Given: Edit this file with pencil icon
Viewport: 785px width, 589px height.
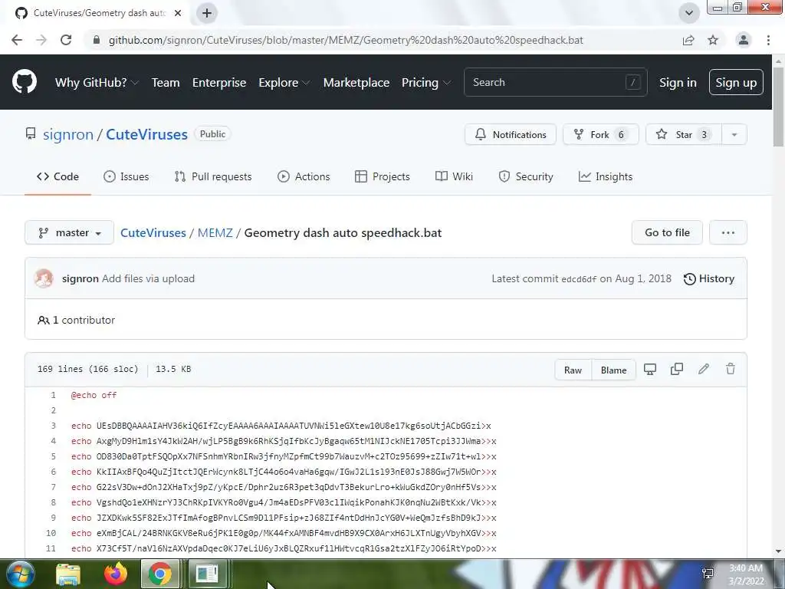Looking at the screenshot, I should pos(704,370).
